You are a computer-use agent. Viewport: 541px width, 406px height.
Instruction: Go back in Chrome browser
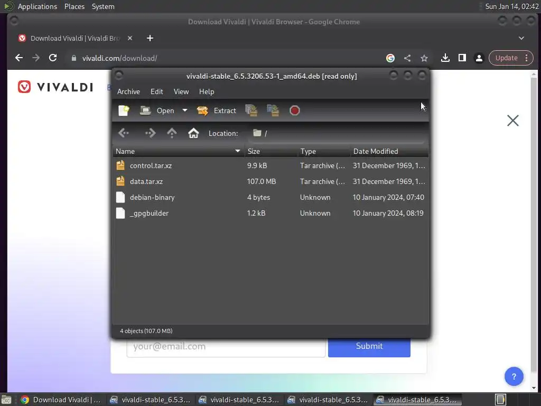click(x=19, y=58)
